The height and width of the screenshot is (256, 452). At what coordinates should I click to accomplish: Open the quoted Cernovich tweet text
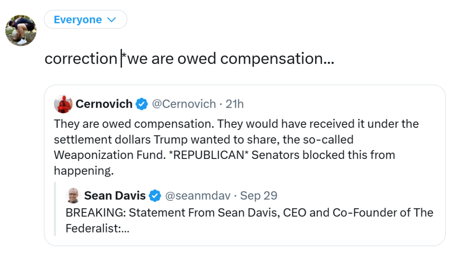point(237,147)
